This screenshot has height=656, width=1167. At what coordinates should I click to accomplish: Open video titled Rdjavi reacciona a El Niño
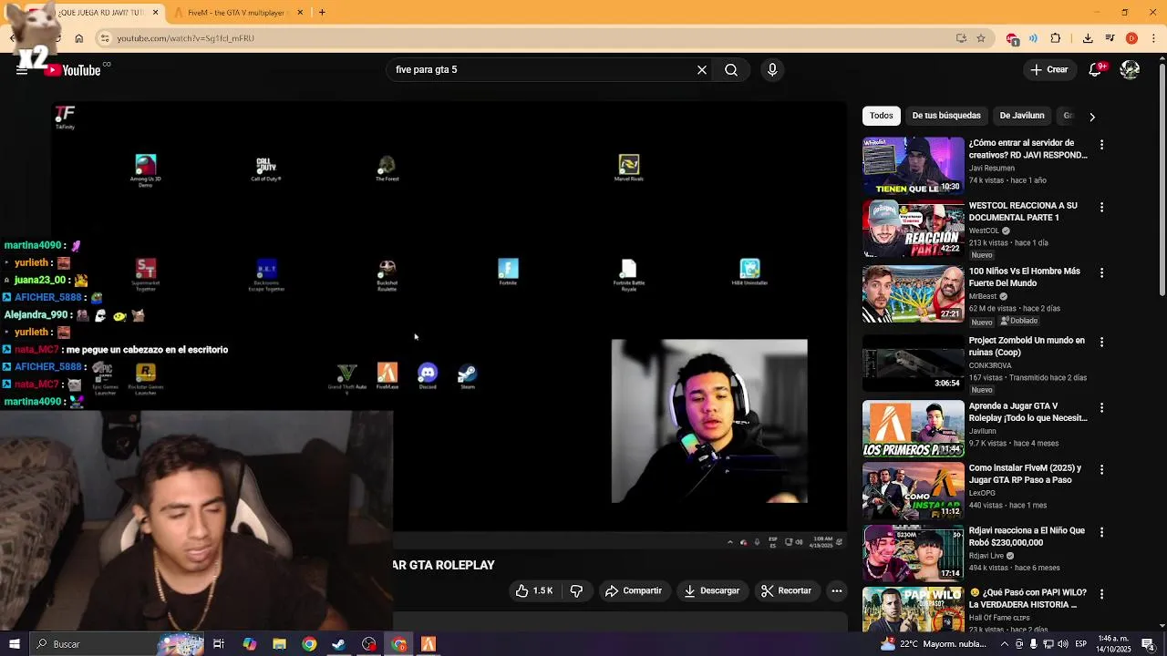pyautogui.click(x=1027, y=537)
